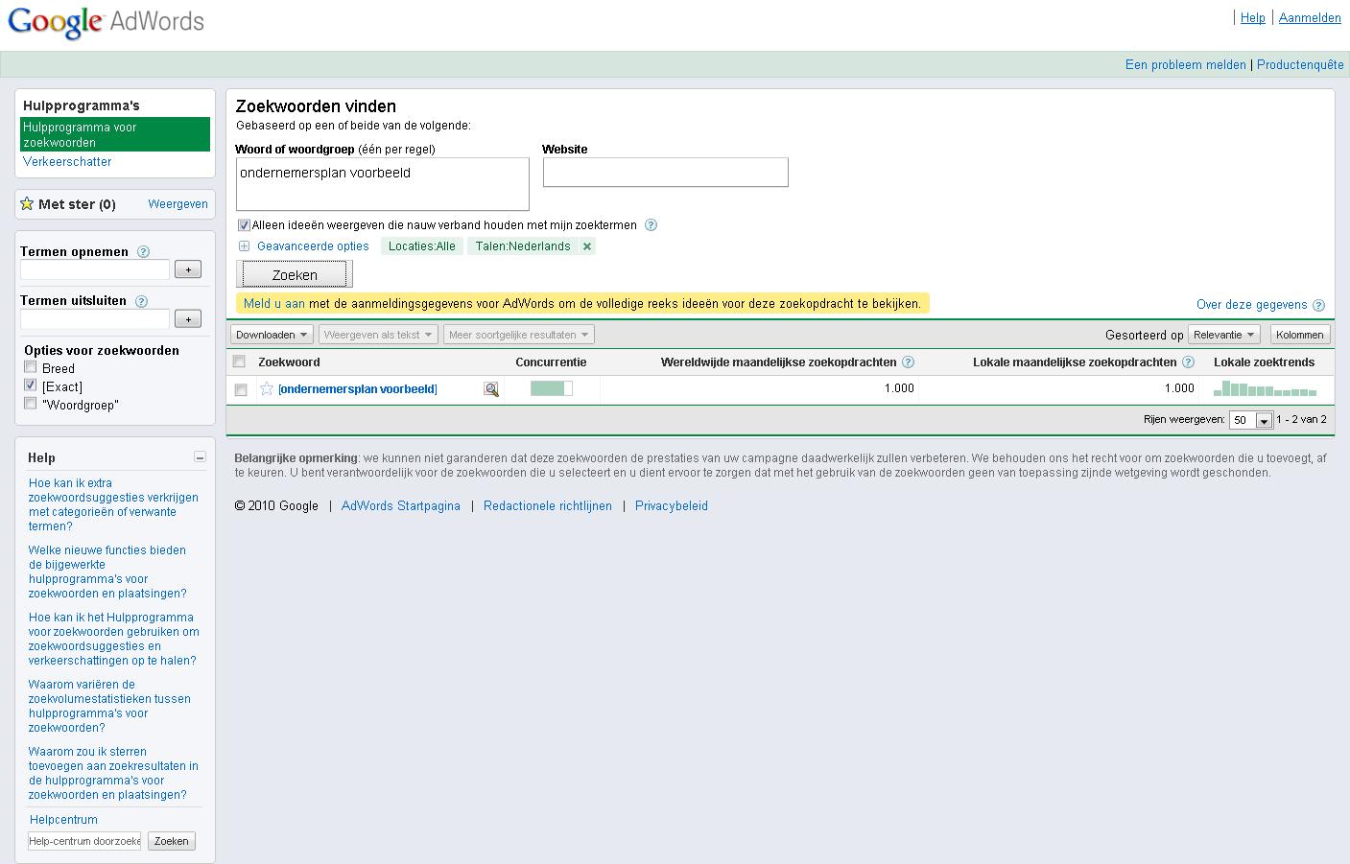Viewport: 1350px width, 864px height.
Task: Click the Zoeken button under keywords
Action: (x=295, y=274)
